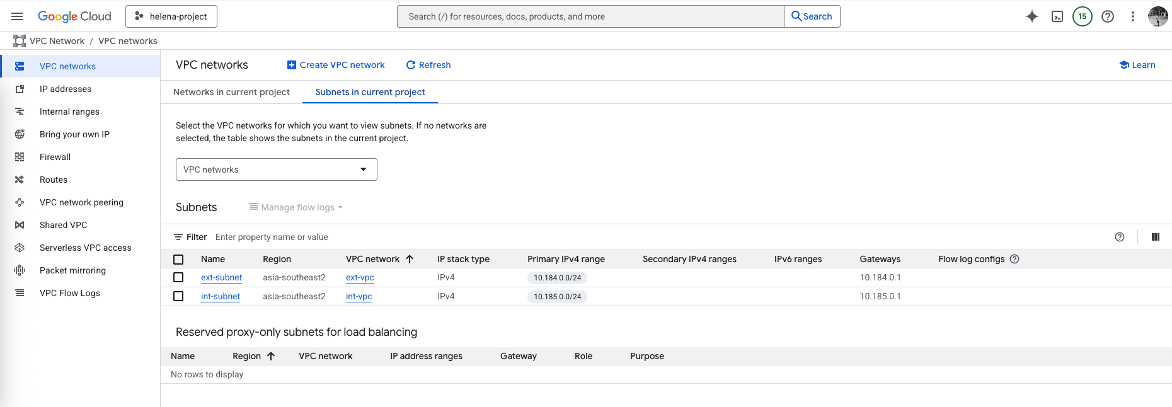1172x407 pixels.
Task: Click the filter help icon above table
Action: 1119,237
